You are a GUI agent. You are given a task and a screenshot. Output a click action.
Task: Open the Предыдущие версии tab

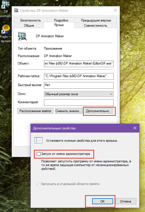point(96,20)
